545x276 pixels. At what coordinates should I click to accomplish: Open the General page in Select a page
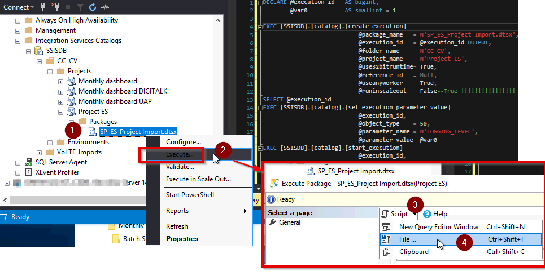pyautogui.click(x=290, y=222)
